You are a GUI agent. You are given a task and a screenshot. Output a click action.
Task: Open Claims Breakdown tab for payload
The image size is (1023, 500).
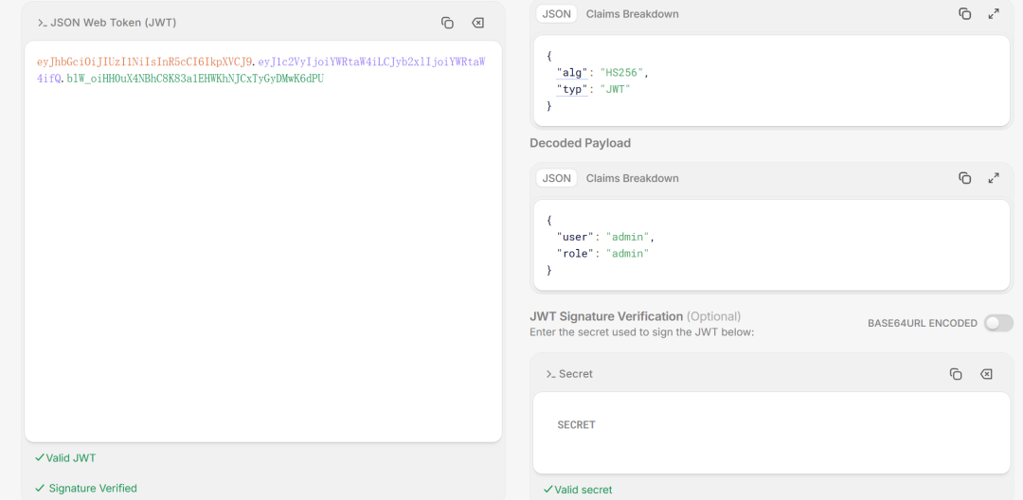click(x=632, y=178)
